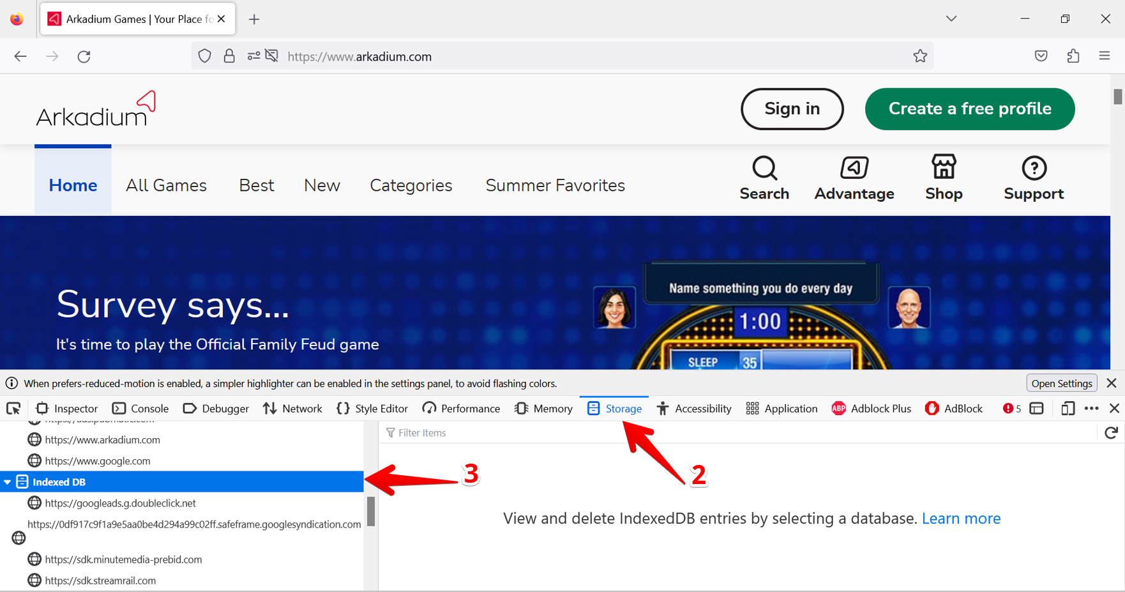Open the site permissions icon in the address bar
Image resolution: width=1125 pixels, height=592 pixels.
pyautogui.click(x=254, y=56)
